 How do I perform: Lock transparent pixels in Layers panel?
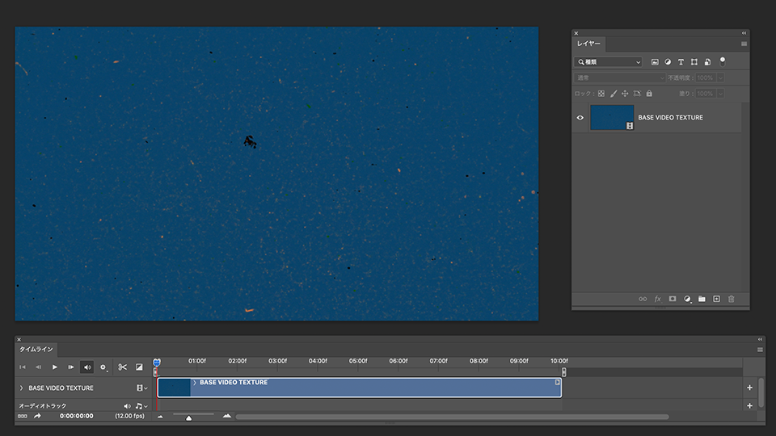(x=601, y=94)
